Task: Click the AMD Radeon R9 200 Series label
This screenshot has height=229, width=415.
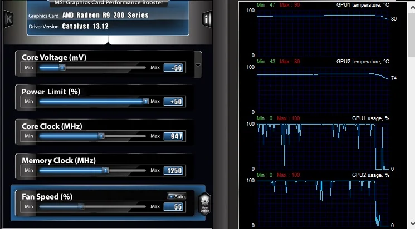Action: click(x=105, y=16)
